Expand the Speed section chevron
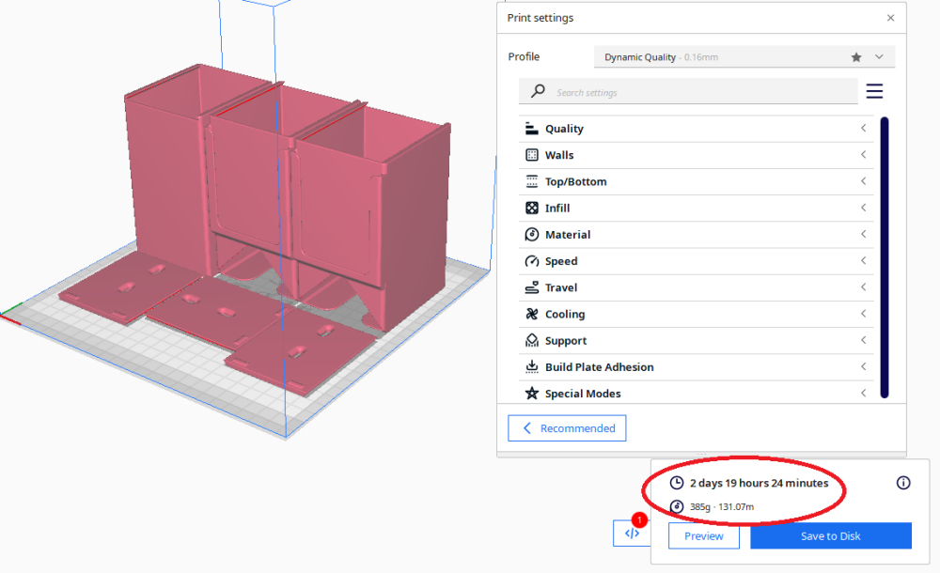940x573 pixels. tap(863, 261)
